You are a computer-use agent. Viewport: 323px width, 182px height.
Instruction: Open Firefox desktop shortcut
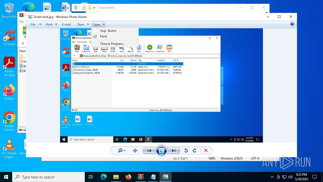pos(9,92)
